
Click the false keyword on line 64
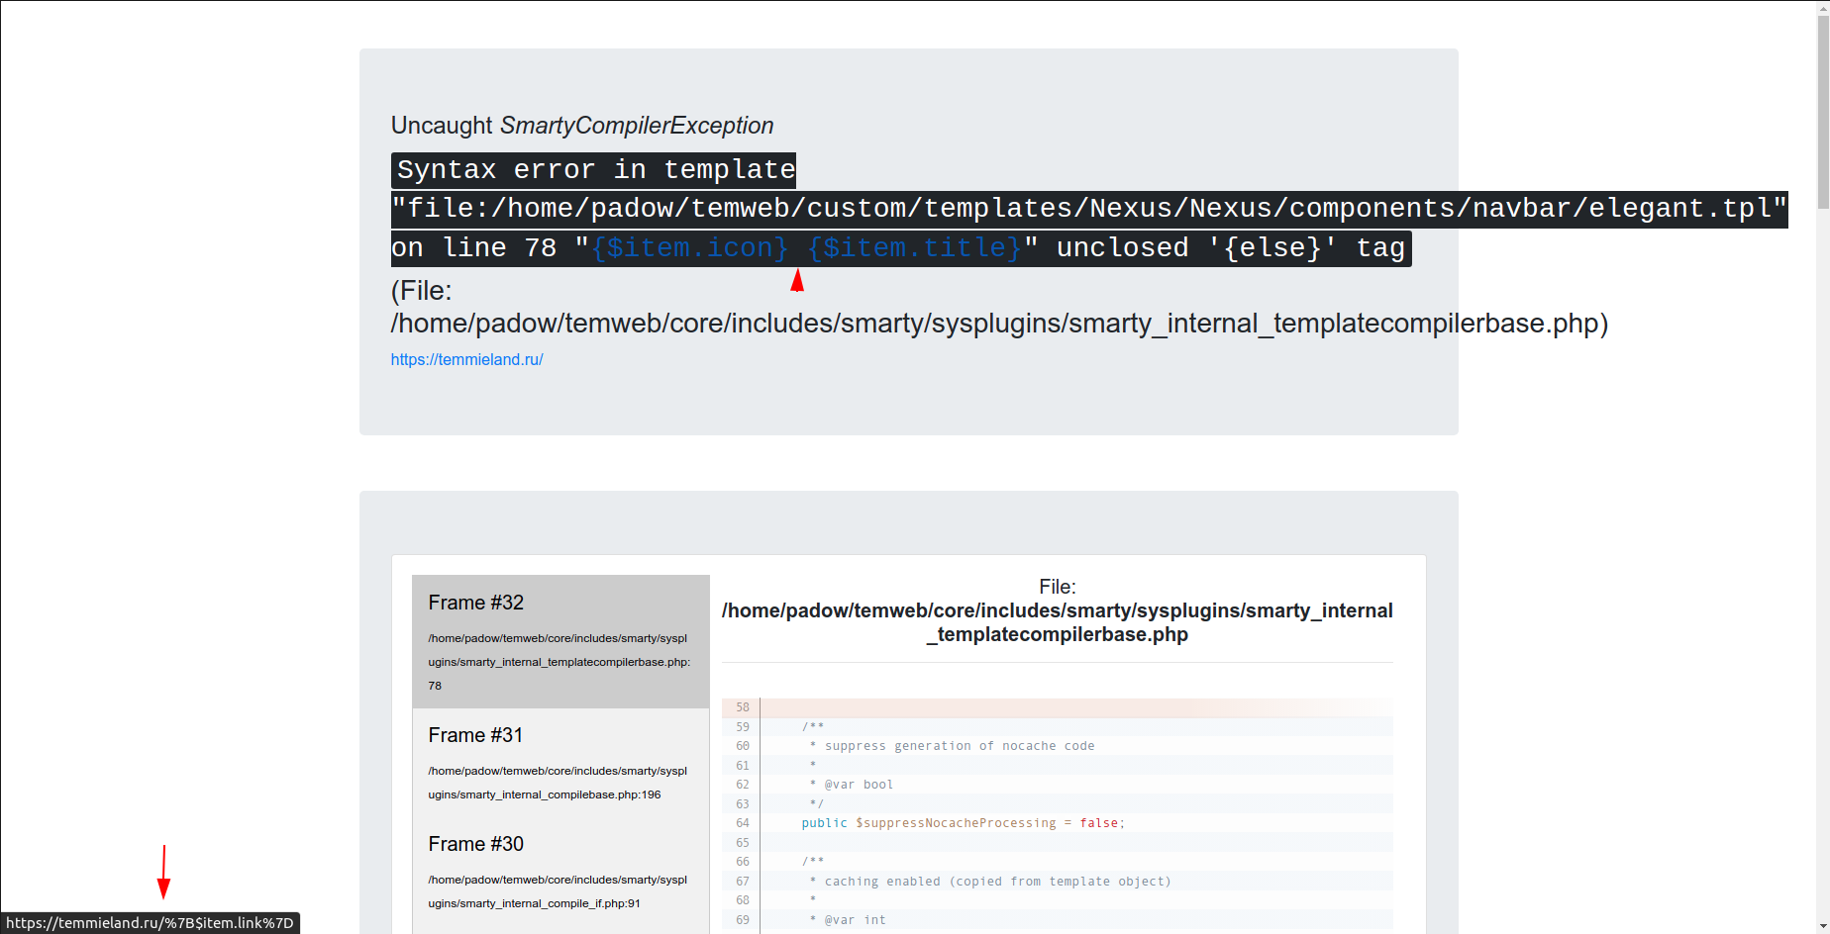click(1098, 822)
